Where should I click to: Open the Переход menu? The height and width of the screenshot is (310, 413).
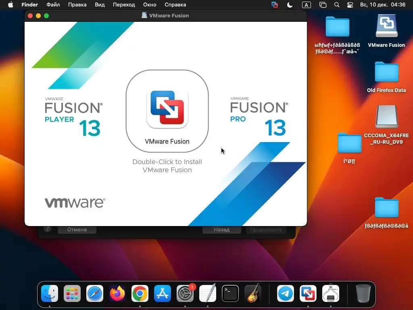pos(124,5)
